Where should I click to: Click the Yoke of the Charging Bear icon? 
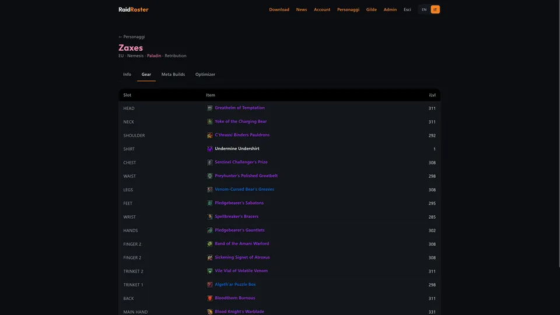(209, 121)
